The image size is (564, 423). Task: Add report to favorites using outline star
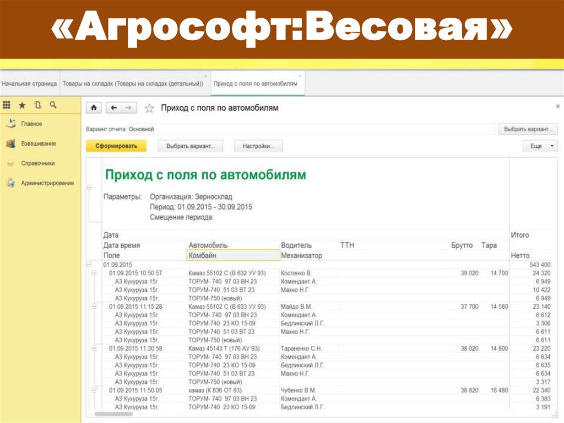click(x=149, y=108)
